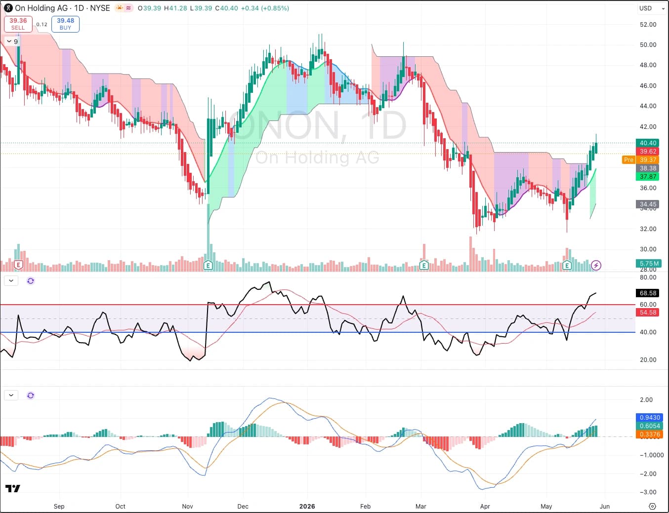Click the Sep label on the time axis
The width and height of the screenshot is (669, 513).
(59, 506)
